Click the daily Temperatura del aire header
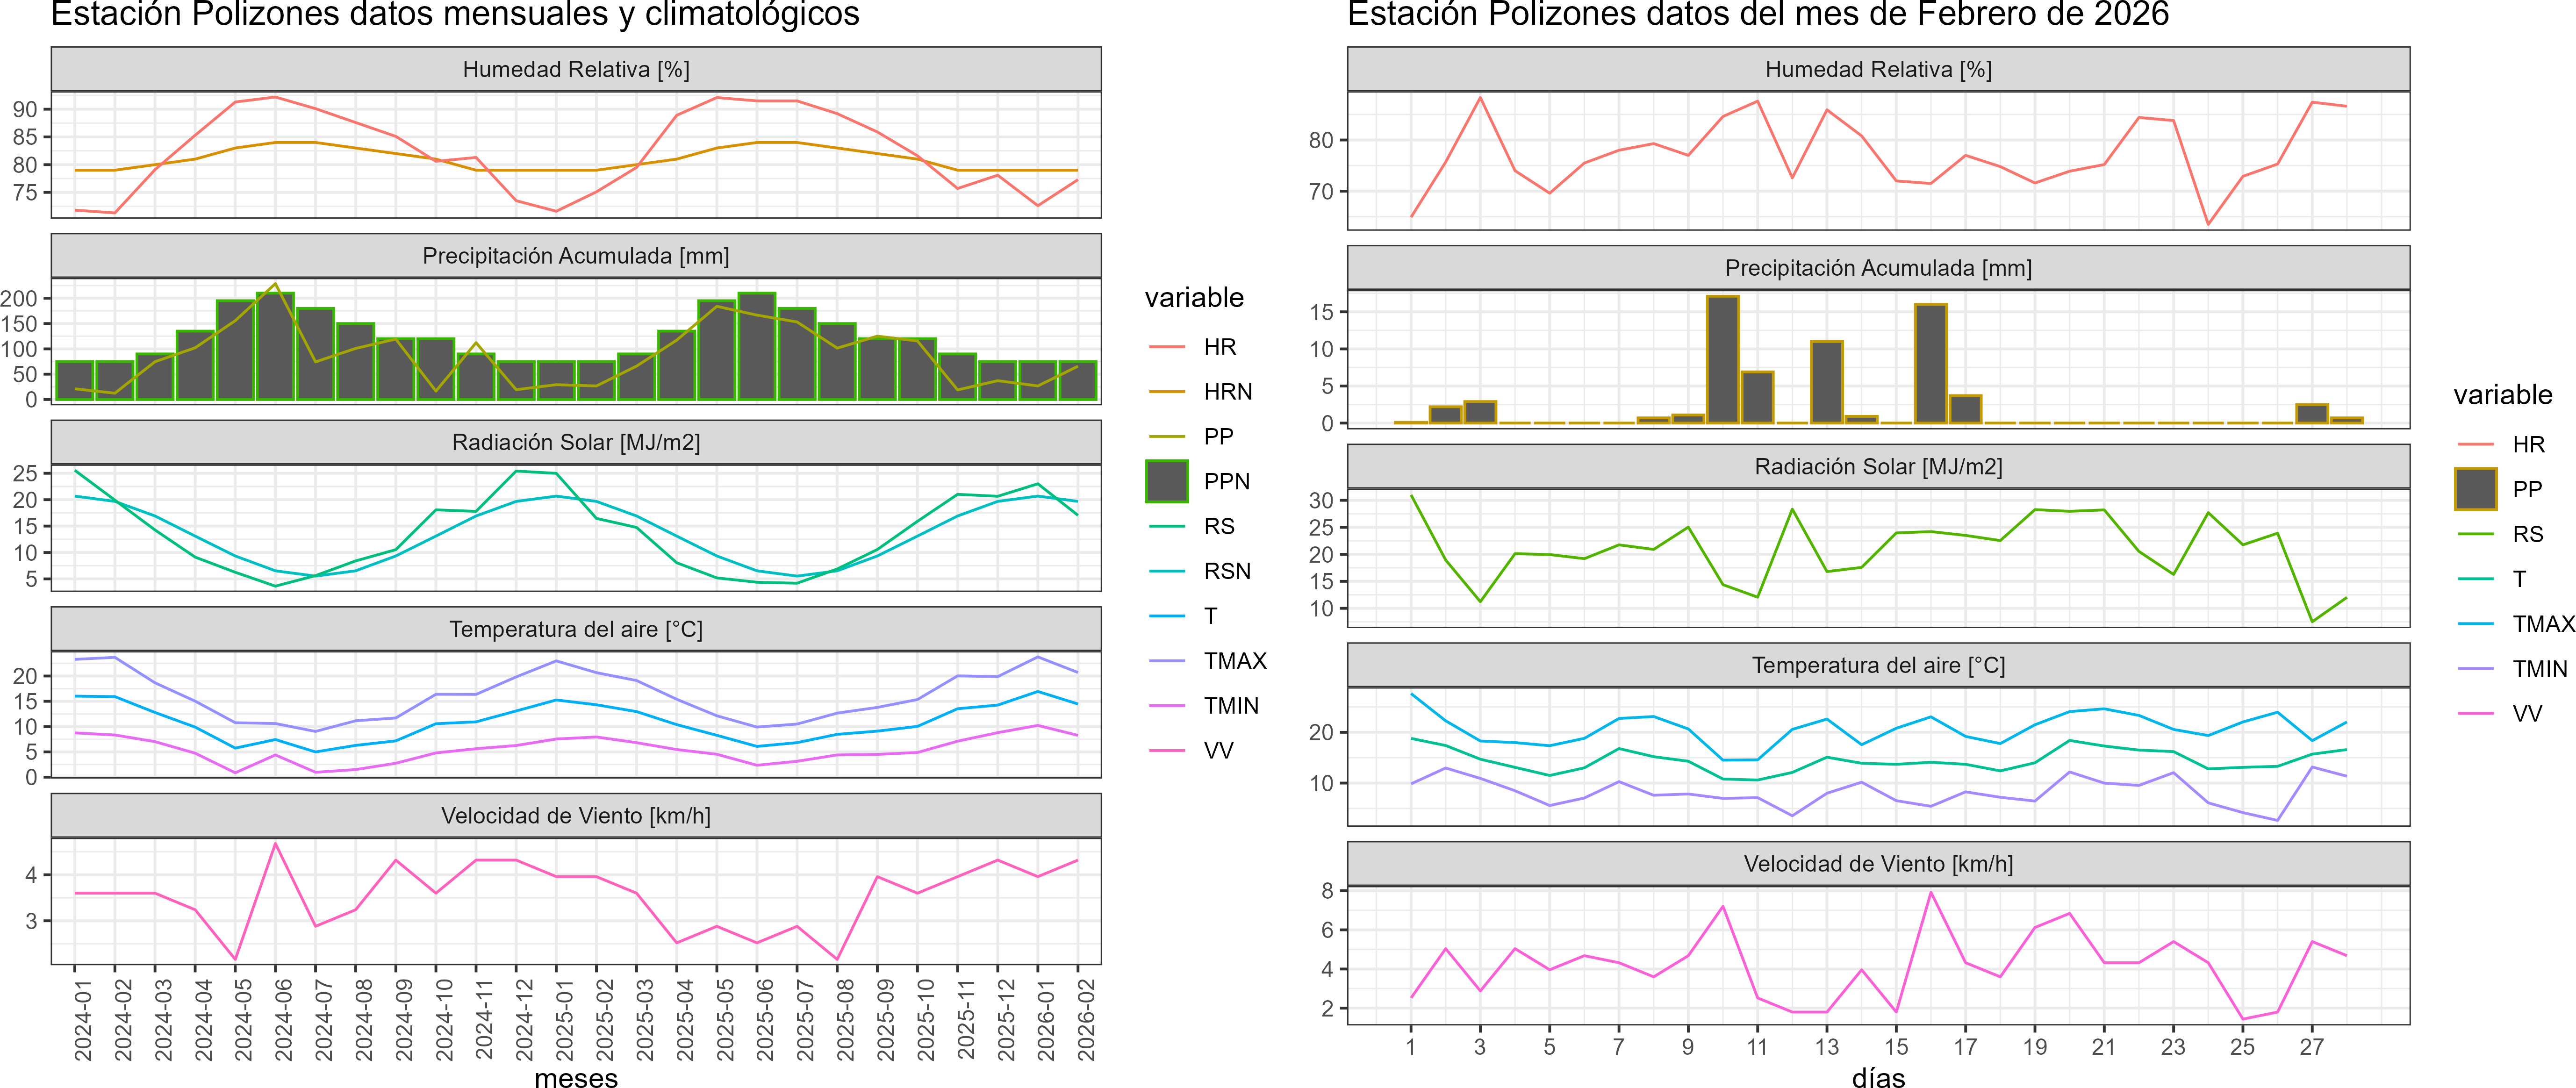Viewport: 2576px width, 1088px height. pos(1878,665)
